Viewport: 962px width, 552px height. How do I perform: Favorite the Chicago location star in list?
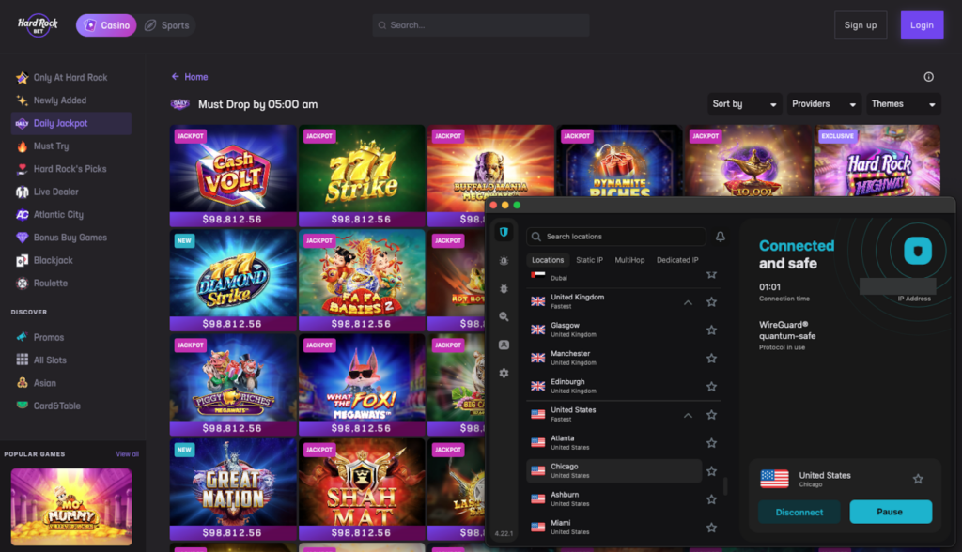(x=712, y=471)
